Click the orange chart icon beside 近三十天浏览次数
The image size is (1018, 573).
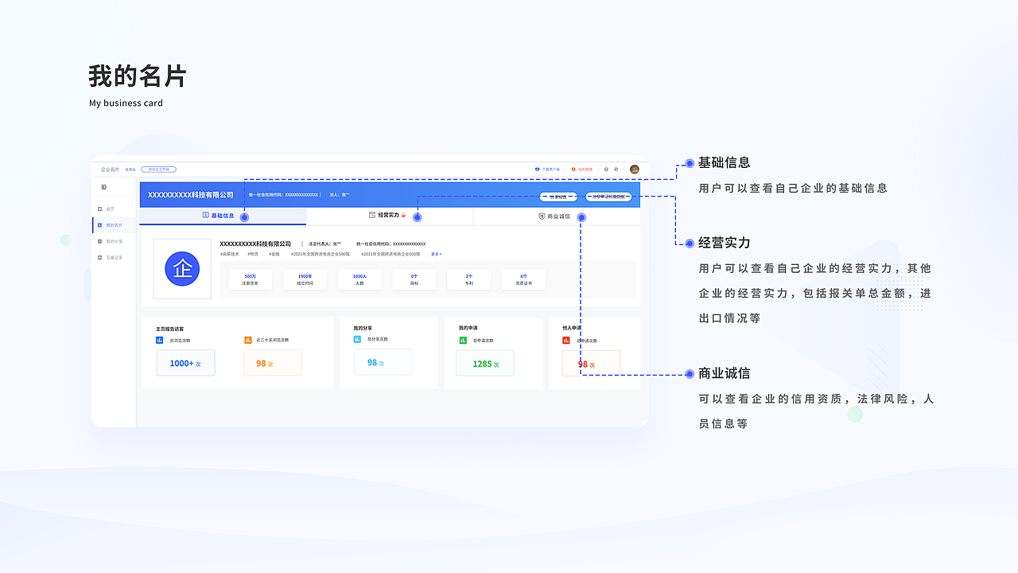click(248, 338)
